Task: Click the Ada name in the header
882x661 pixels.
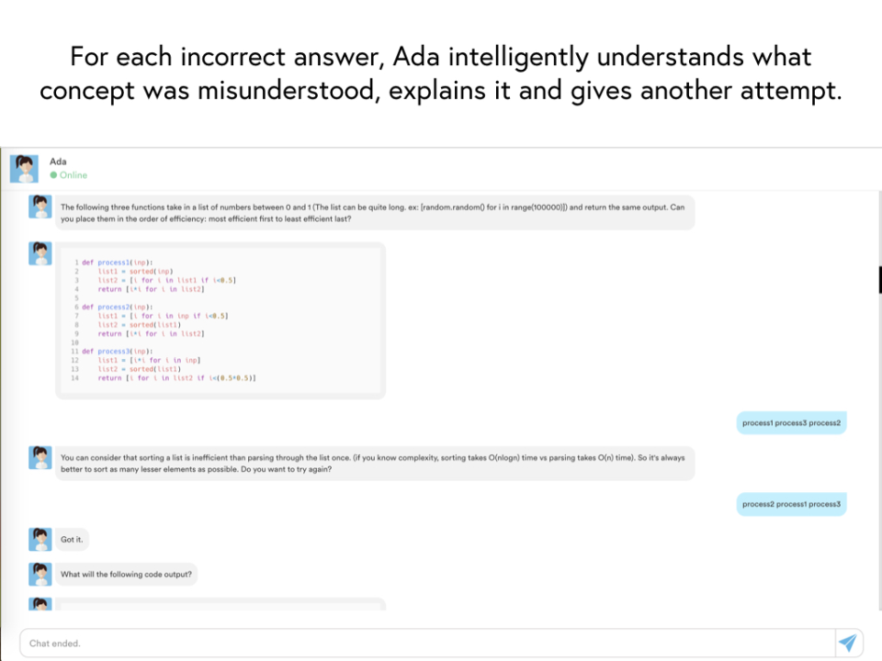Action: pyautogui.click(x=58, y=162)
